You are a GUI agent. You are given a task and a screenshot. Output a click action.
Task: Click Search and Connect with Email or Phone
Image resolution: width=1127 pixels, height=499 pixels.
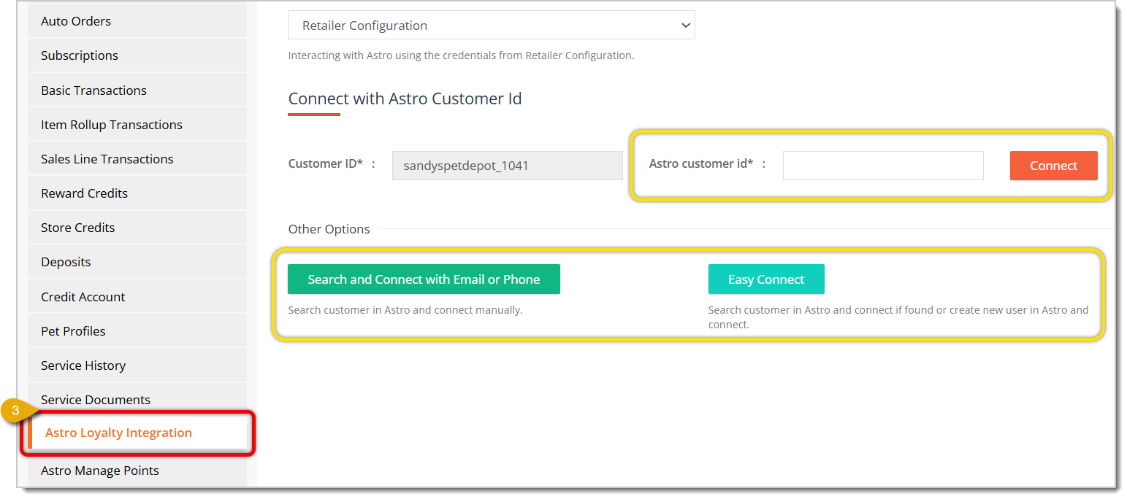pos(424,279)
